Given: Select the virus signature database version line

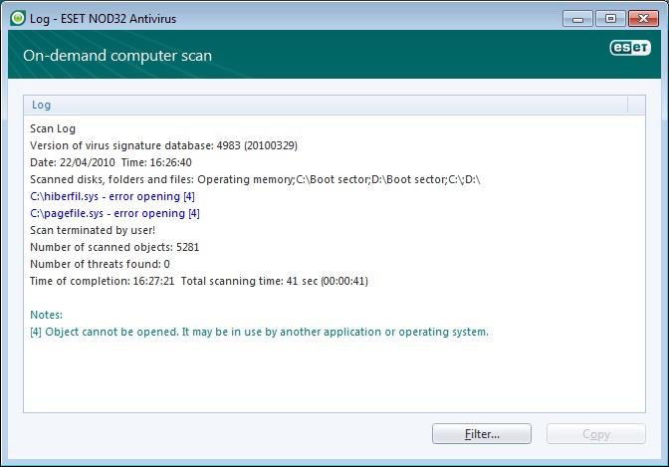Looking at the screenshot, I should pyautogui.click(x=164, y=145).
